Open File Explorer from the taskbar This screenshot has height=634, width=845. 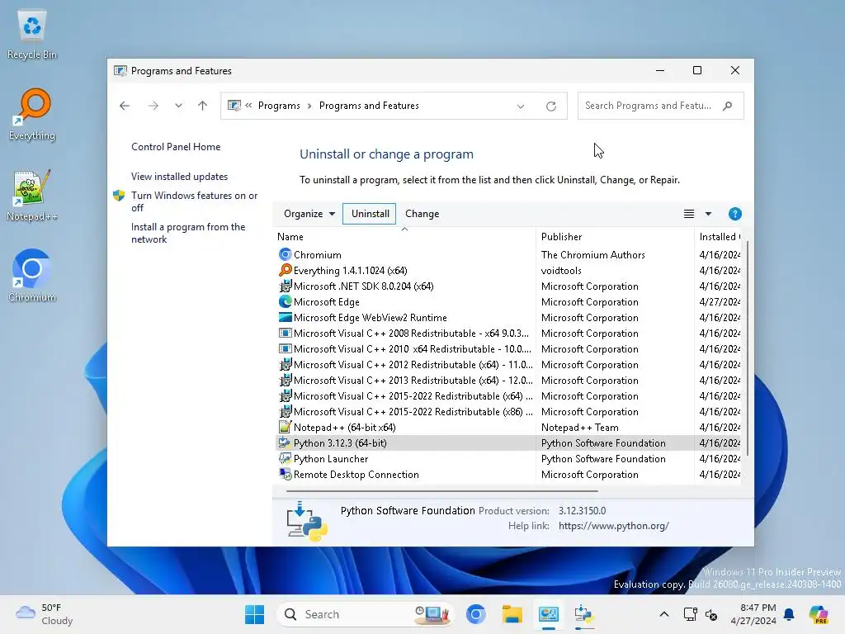[x=512, y=614]
